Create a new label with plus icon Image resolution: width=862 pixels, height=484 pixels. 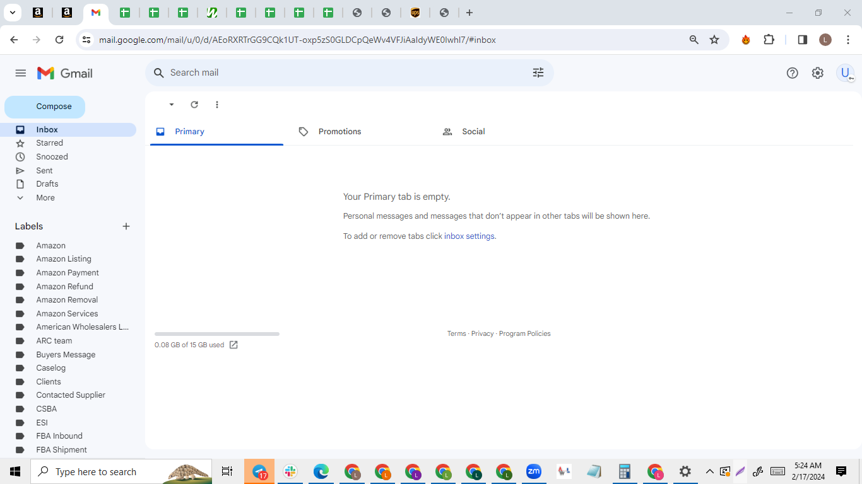(x=126, y=226)
